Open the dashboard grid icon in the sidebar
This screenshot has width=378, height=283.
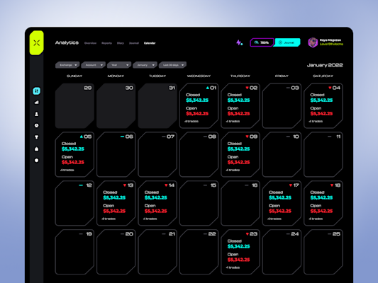(x=36, y=91)
